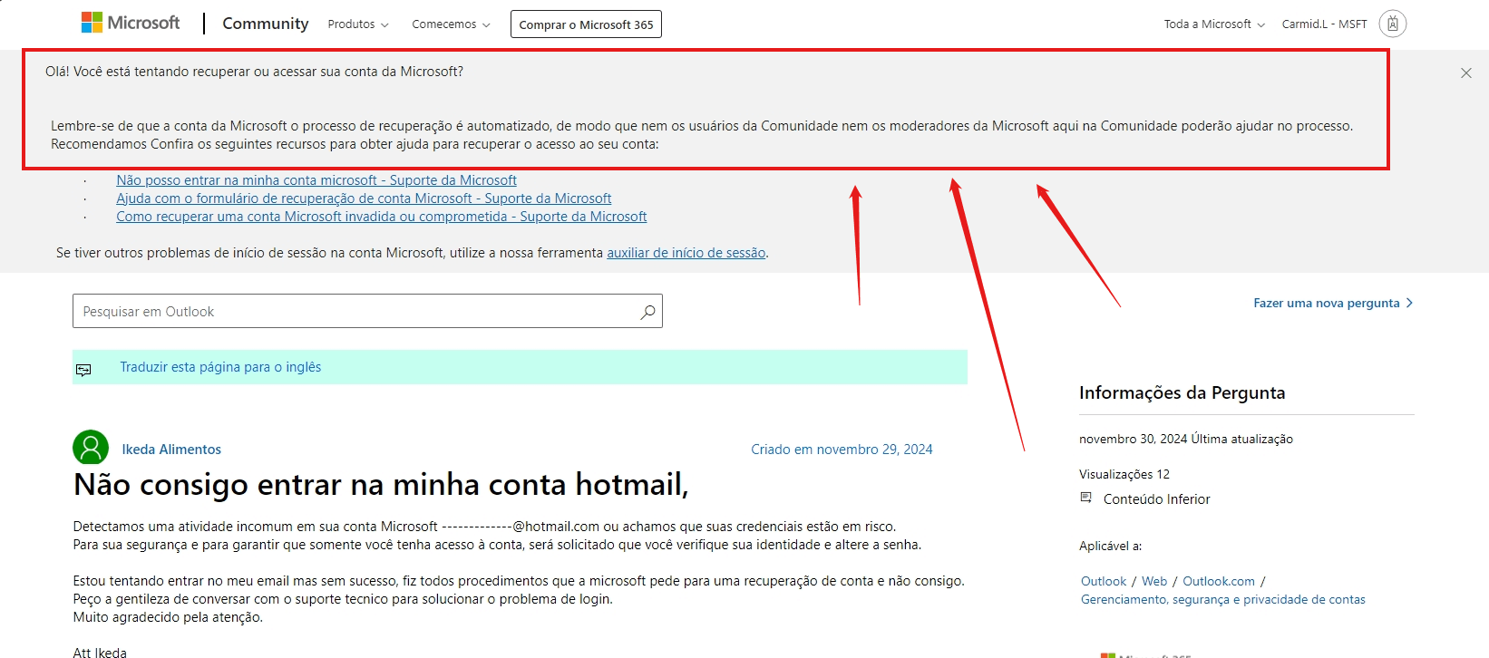The image size is (1489, 658).
Task: Dismiss the account recovery banner
Action: point(1465,73)
